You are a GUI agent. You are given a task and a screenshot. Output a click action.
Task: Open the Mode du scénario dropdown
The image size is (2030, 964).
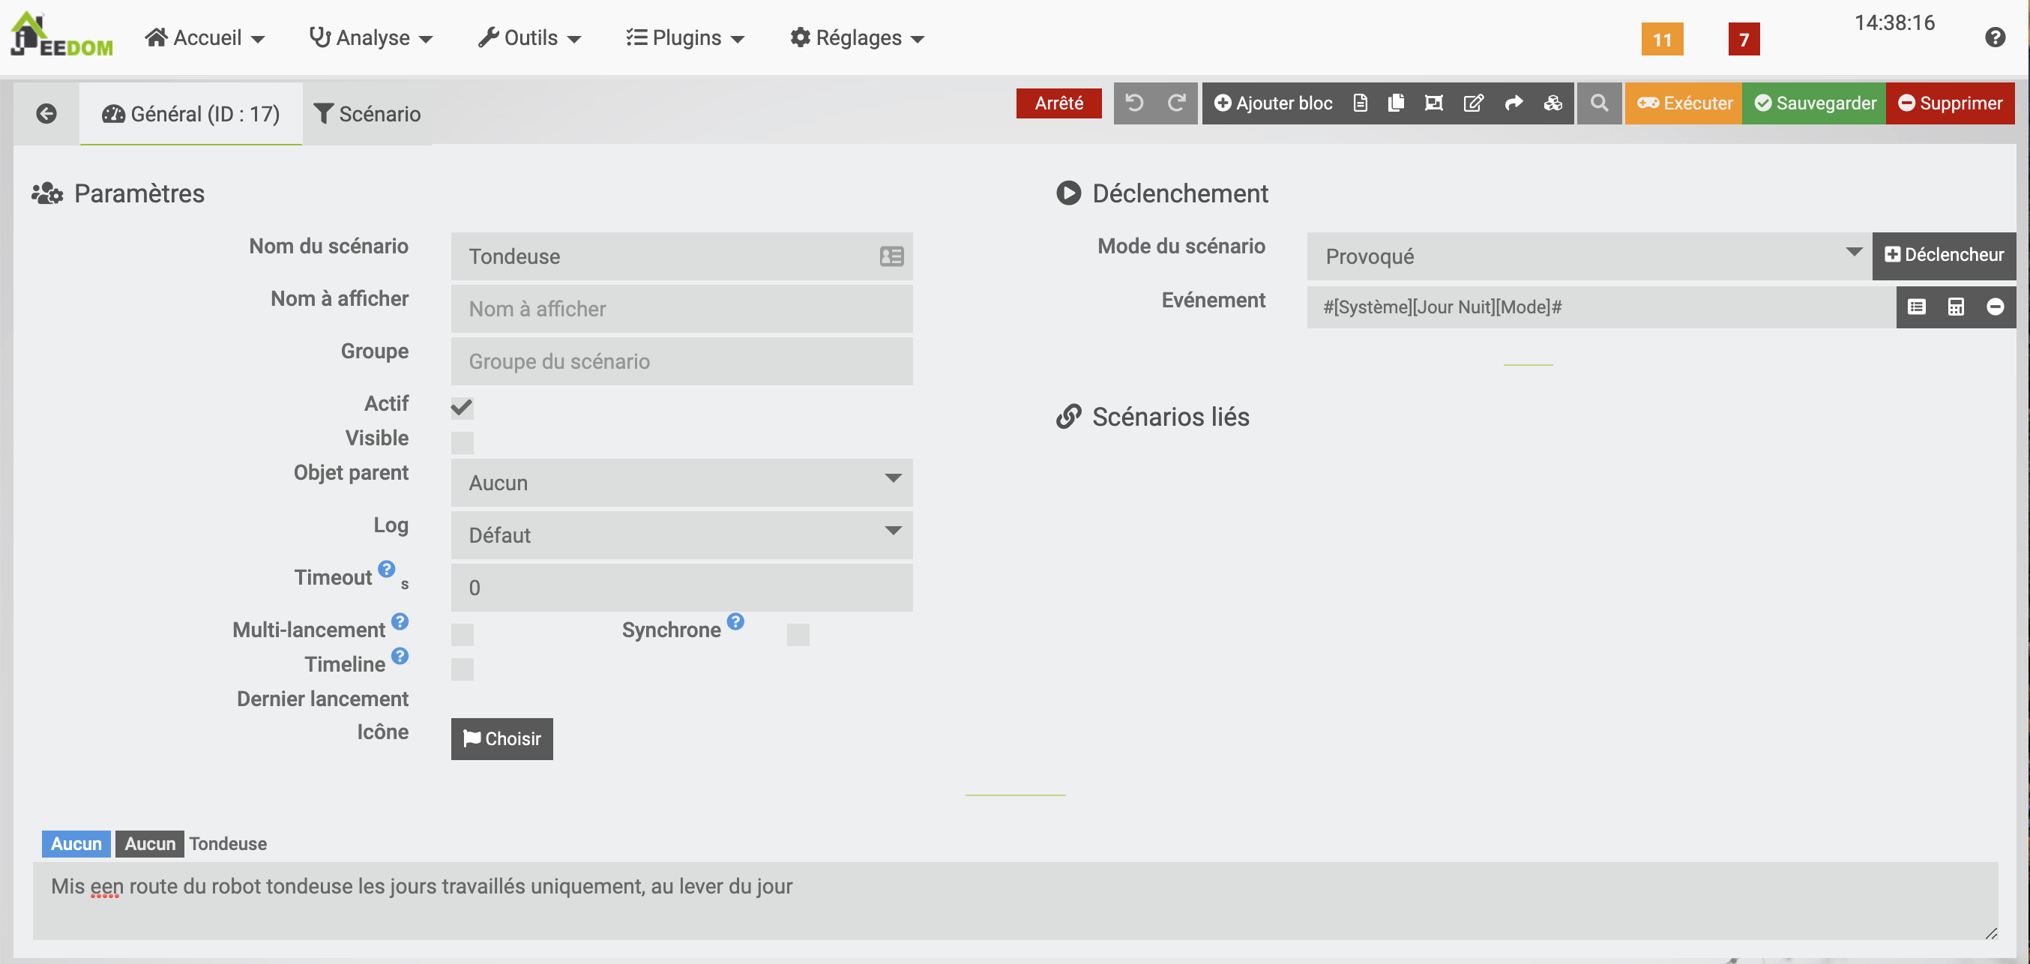point(1588,256)
